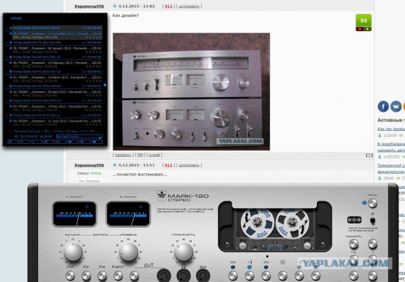Open sidebar user wolf1999
This screenshot has height=282, width=405.
(391, 156)
